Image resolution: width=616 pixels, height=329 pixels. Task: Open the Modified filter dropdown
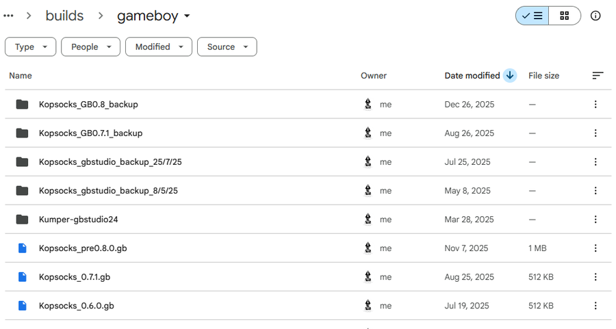pos(159,47)
